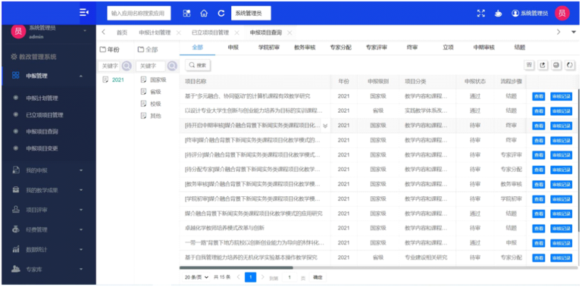Switch to the 专家评审 filter tab

click(377, 48)
